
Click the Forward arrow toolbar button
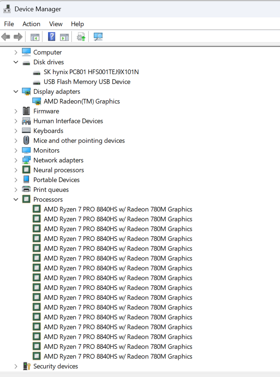click(x=18, y=37)
